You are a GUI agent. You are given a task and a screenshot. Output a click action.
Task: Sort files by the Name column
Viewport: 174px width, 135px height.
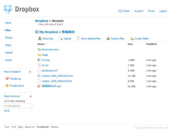tap(41, 44)
